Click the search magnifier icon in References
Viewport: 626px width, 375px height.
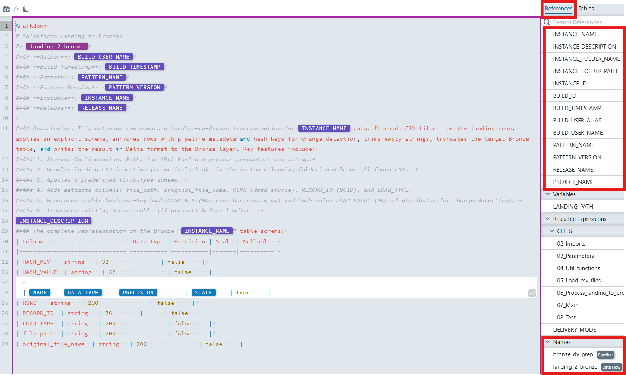pos(547,22)
